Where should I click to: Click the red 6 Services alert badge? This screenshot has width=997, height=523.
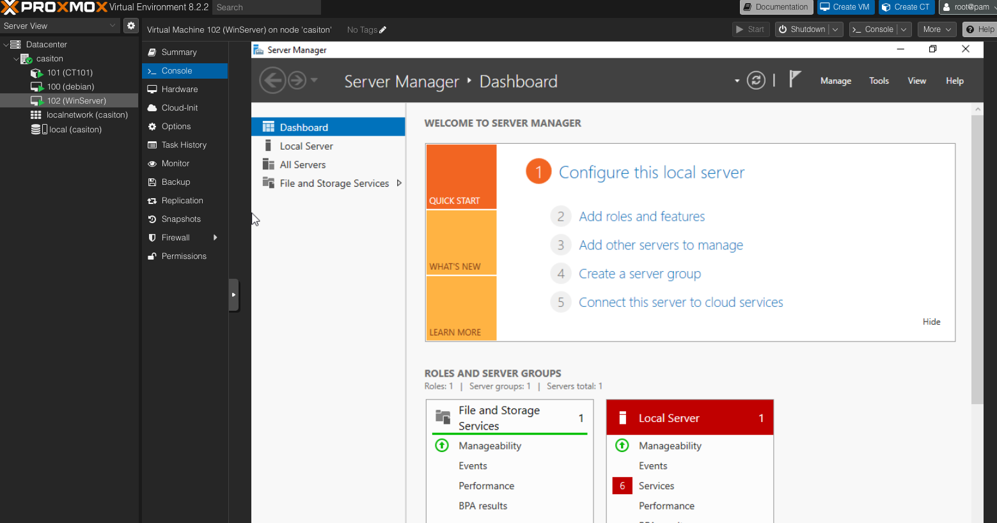tap(622, 486)
